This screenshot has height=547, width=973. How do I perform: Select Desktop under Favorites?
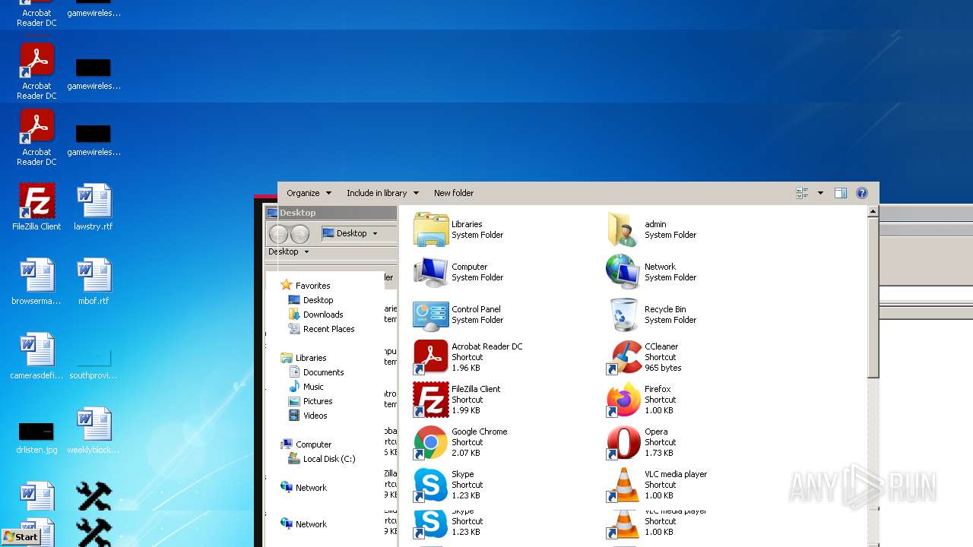pyautogui.click(x=318, y=300)
